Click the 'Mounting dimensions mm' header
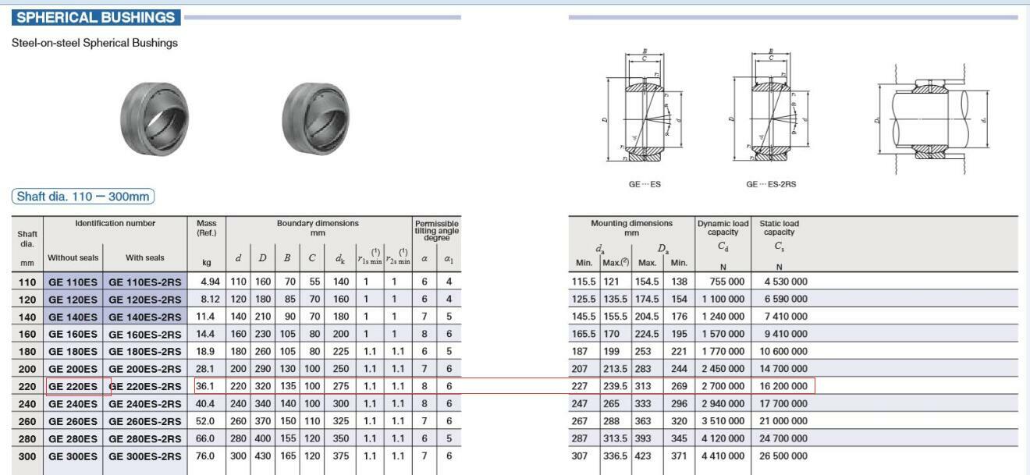Screen dimensions: 1030x475 click(631, 228)
